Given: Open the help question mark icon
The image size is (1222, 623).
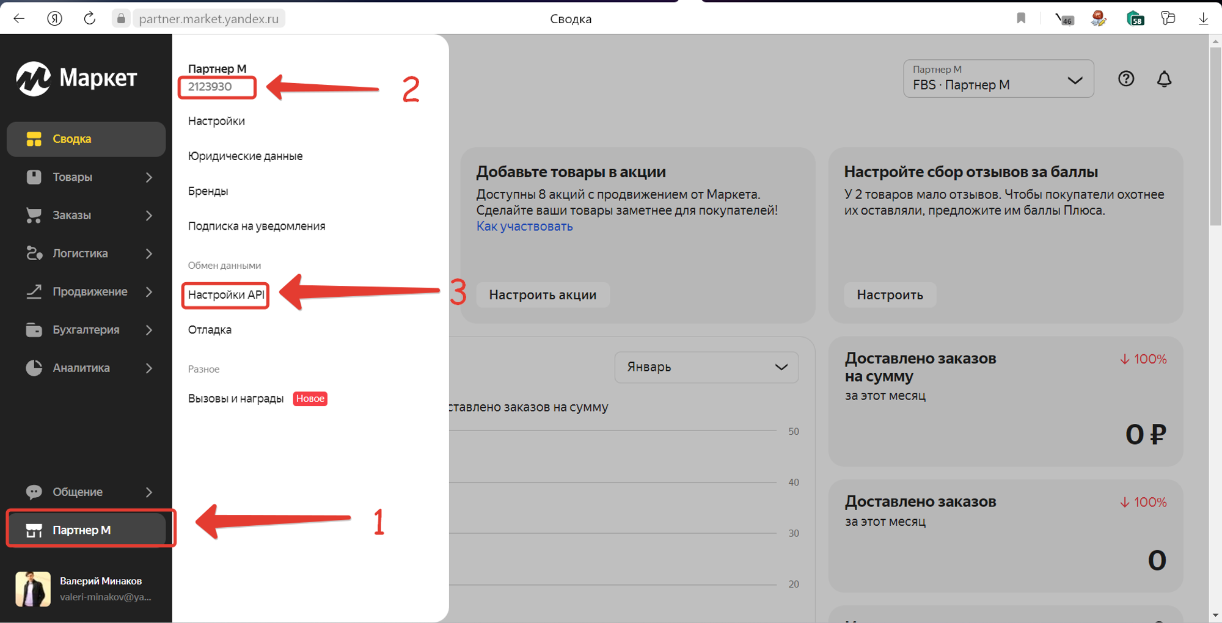Looking at the screenshot, I should click(x=1126, y=78).
